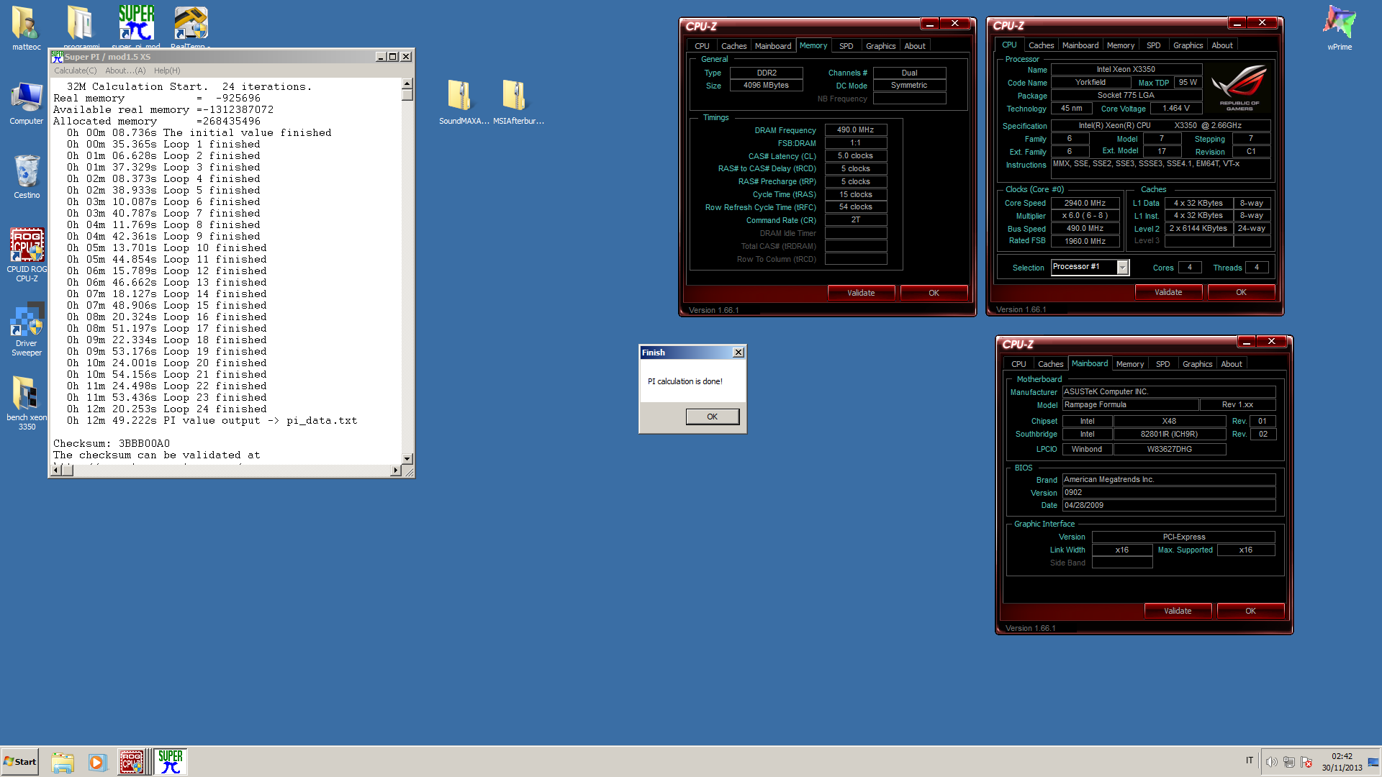
Task: Open the bench xeon 3350 folder
Action: tap(27, 403)
